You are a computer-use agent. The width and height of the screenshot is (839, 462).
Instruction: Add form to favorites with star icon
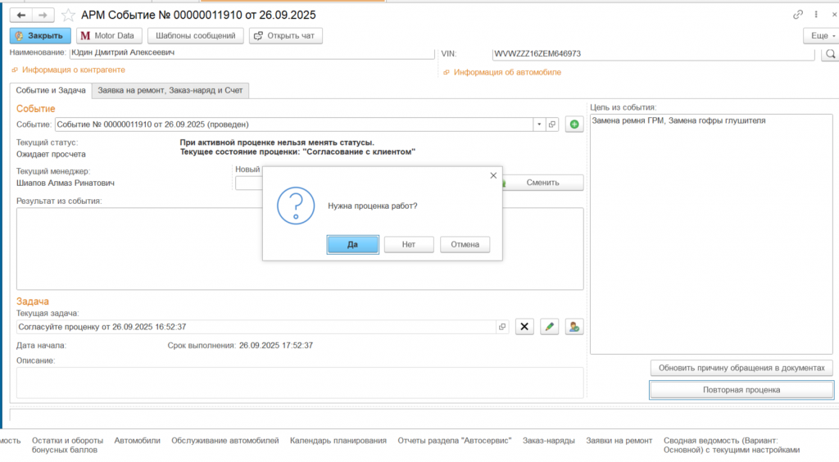[x=69, y=15]
